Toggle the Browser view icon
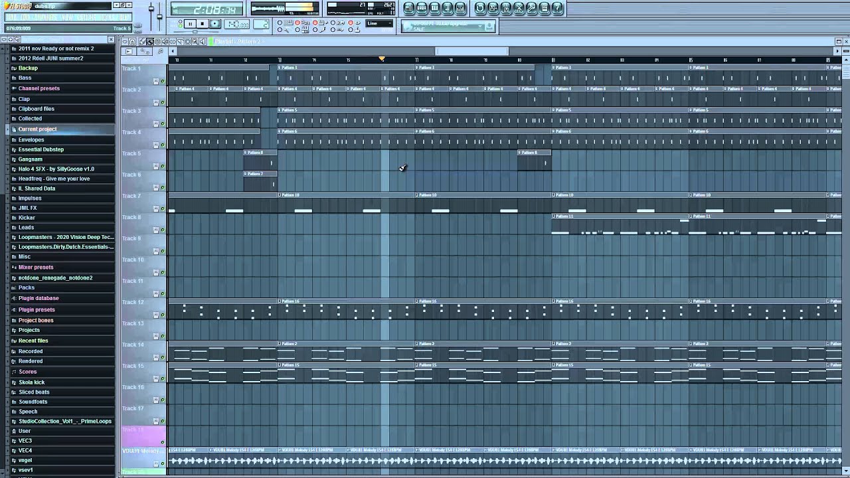 tap(448, 8)
